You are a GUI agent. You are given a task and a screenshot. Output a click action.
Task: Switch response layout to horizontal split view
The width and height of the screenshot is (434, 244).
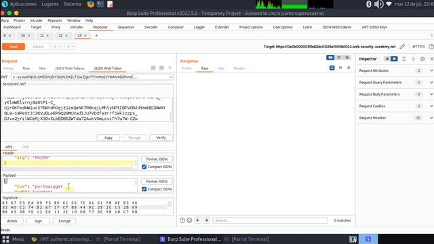[339, 58]
